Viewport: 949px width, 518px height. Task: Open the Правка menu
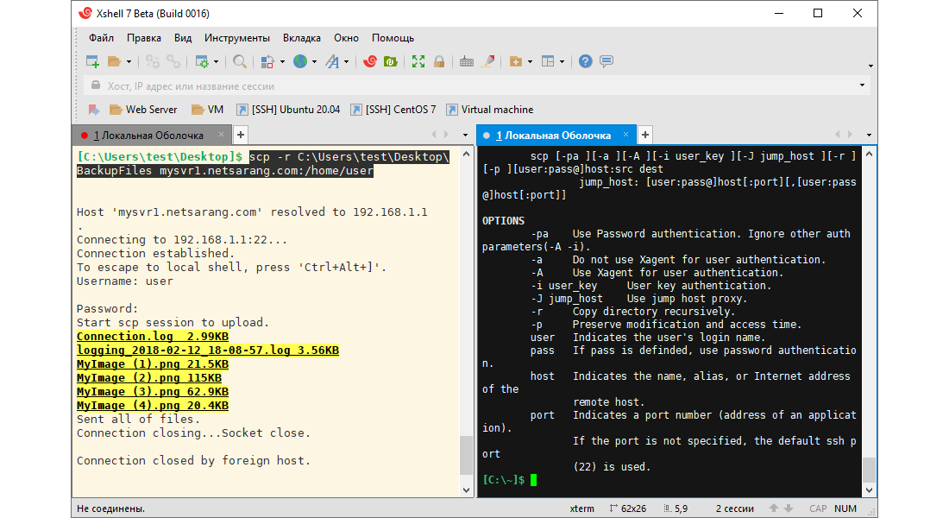(144, 38)
